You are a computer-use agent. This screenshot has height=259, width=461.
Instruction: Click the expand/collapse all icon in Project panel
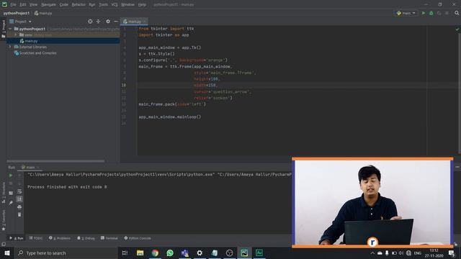pos(98,22)
